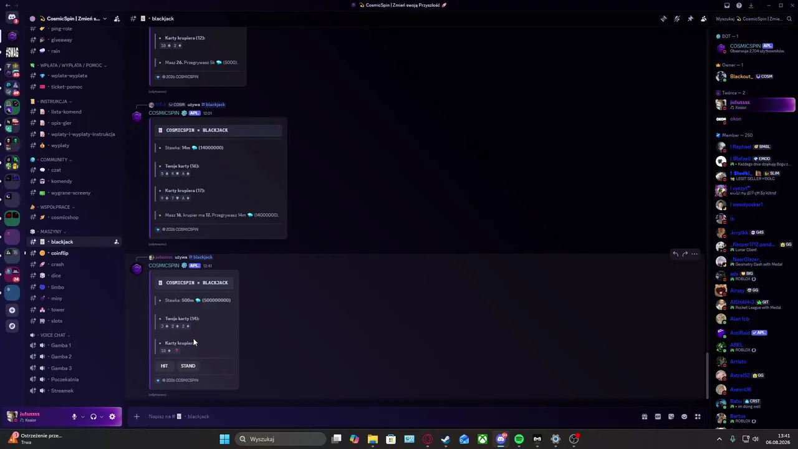Click the Windows taskbar search box
This screenshot has height=449, width=798.
[x=281, y=439]
